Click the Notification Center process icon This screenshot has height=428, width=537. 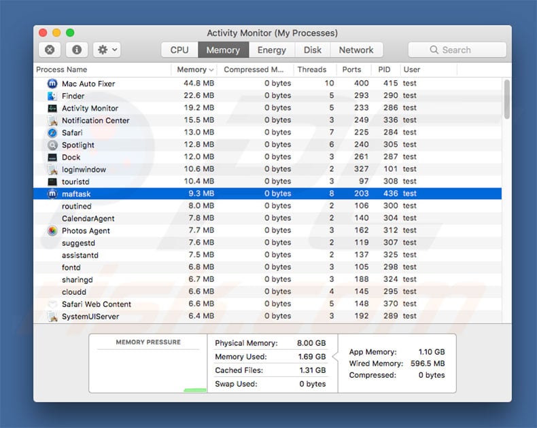[x=52, y=120]
